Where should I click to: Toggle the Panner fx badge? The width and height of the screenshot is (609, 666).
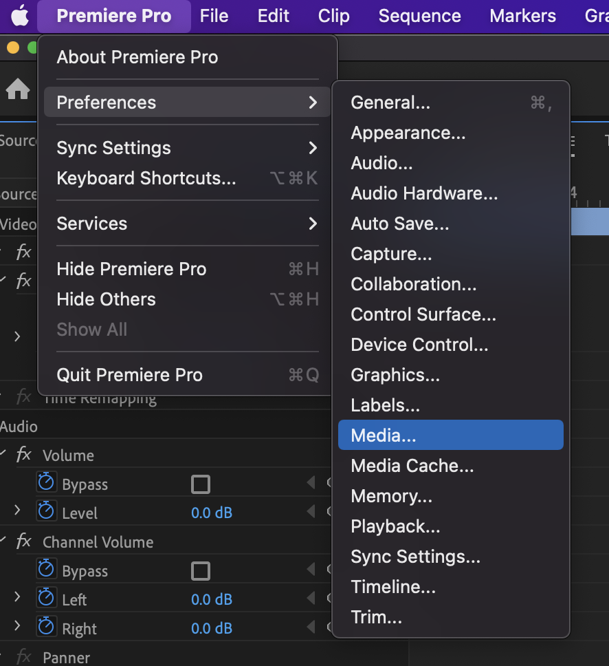(24, 657)
